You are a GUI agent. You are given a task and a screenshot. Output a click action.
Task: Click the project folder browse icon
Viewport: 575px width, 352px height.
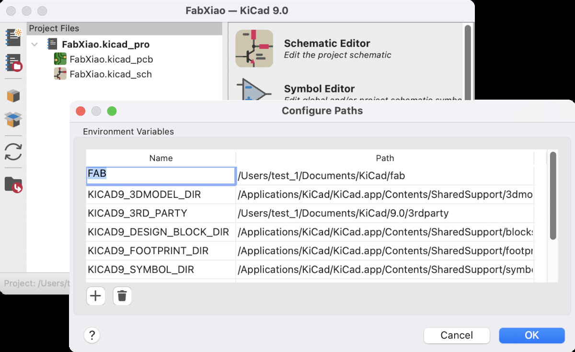[13, 184]
